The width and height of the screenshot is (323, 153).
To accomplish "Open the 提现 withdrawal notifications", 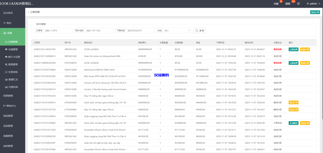I will tap(288, 4).
